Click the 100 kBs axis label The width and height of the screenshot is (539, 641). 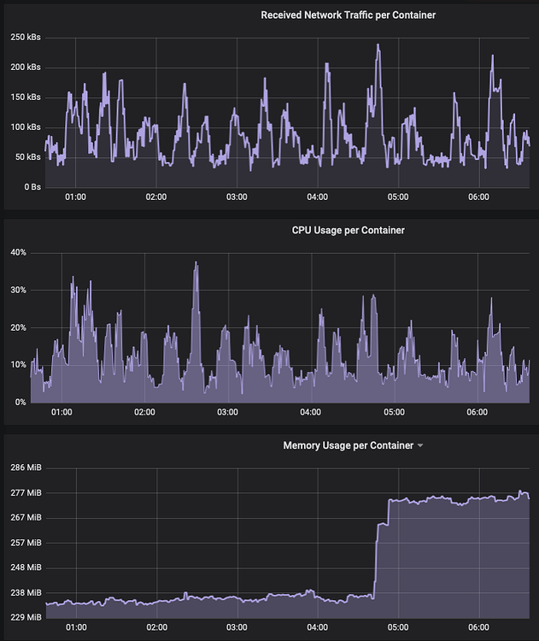coord(26,127)
